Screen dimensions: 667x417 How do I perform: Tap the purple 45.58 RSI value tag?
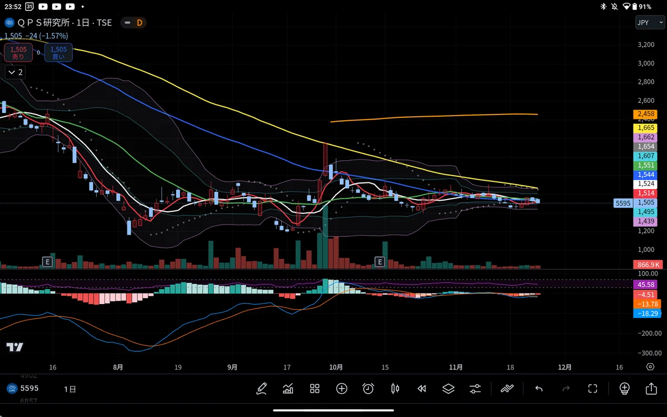[x=645, y=284]
